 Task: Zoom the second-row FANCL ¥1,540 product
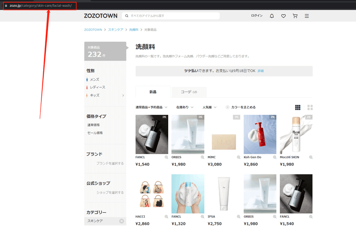coord(311,217)
